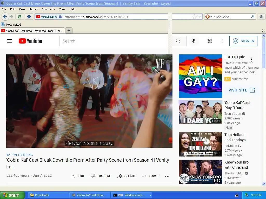Open the DuckDuckGo search engine selector
The height and width of the screenshot is (199, 266).
point(209,17)
